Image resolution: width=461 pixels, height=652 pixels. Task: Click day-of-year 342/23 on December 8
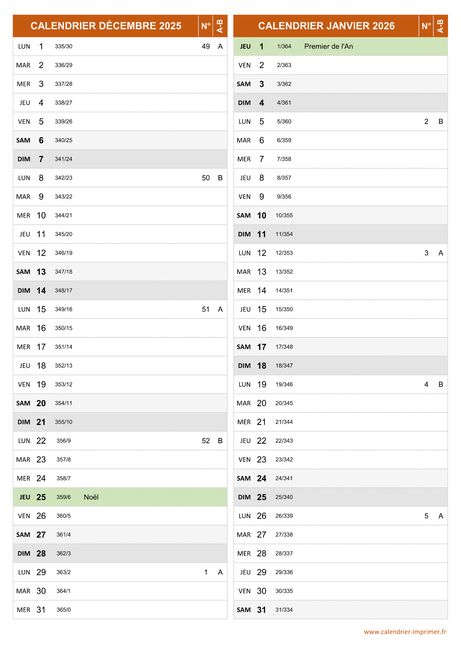(64, 178)
